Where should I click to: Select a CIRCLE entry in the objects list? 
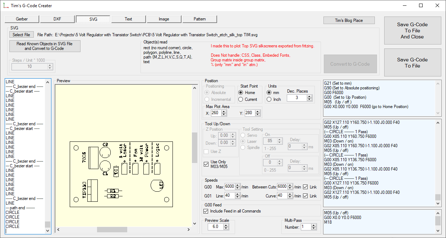pyautogui.click(x=13, y=213)
